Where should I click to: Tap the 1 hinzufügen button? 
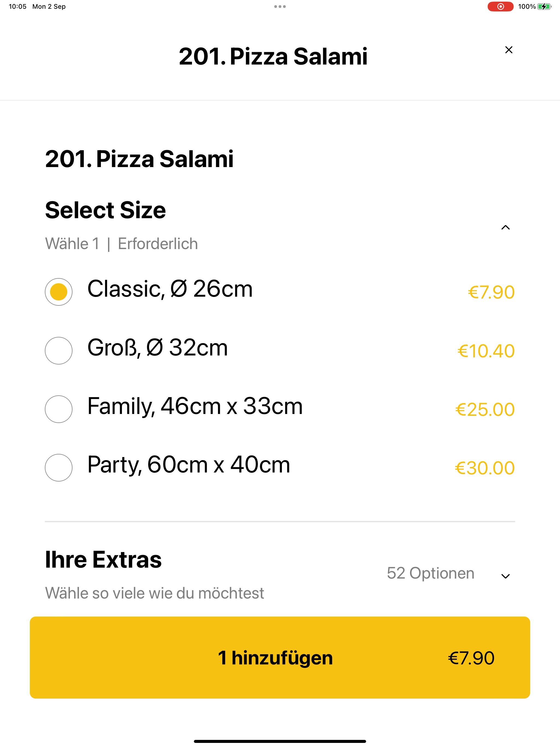[280, 658]
